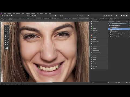Screen dimensions: 130x97
Task: Toggle visibility of the second Frequenztrennung group
Action: coord(129,33)
